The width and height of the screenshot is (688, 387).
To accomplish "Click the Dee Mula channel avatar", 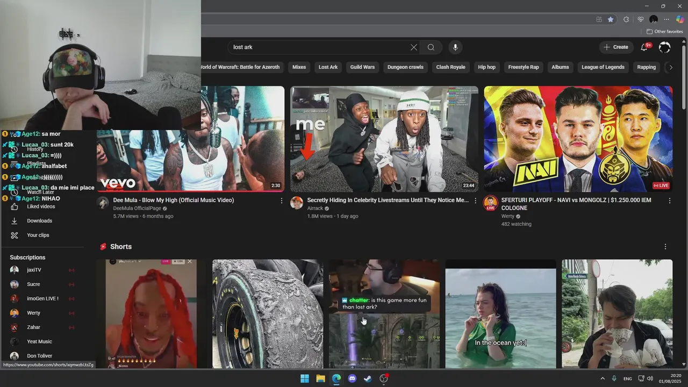I will tap(103, 203).
